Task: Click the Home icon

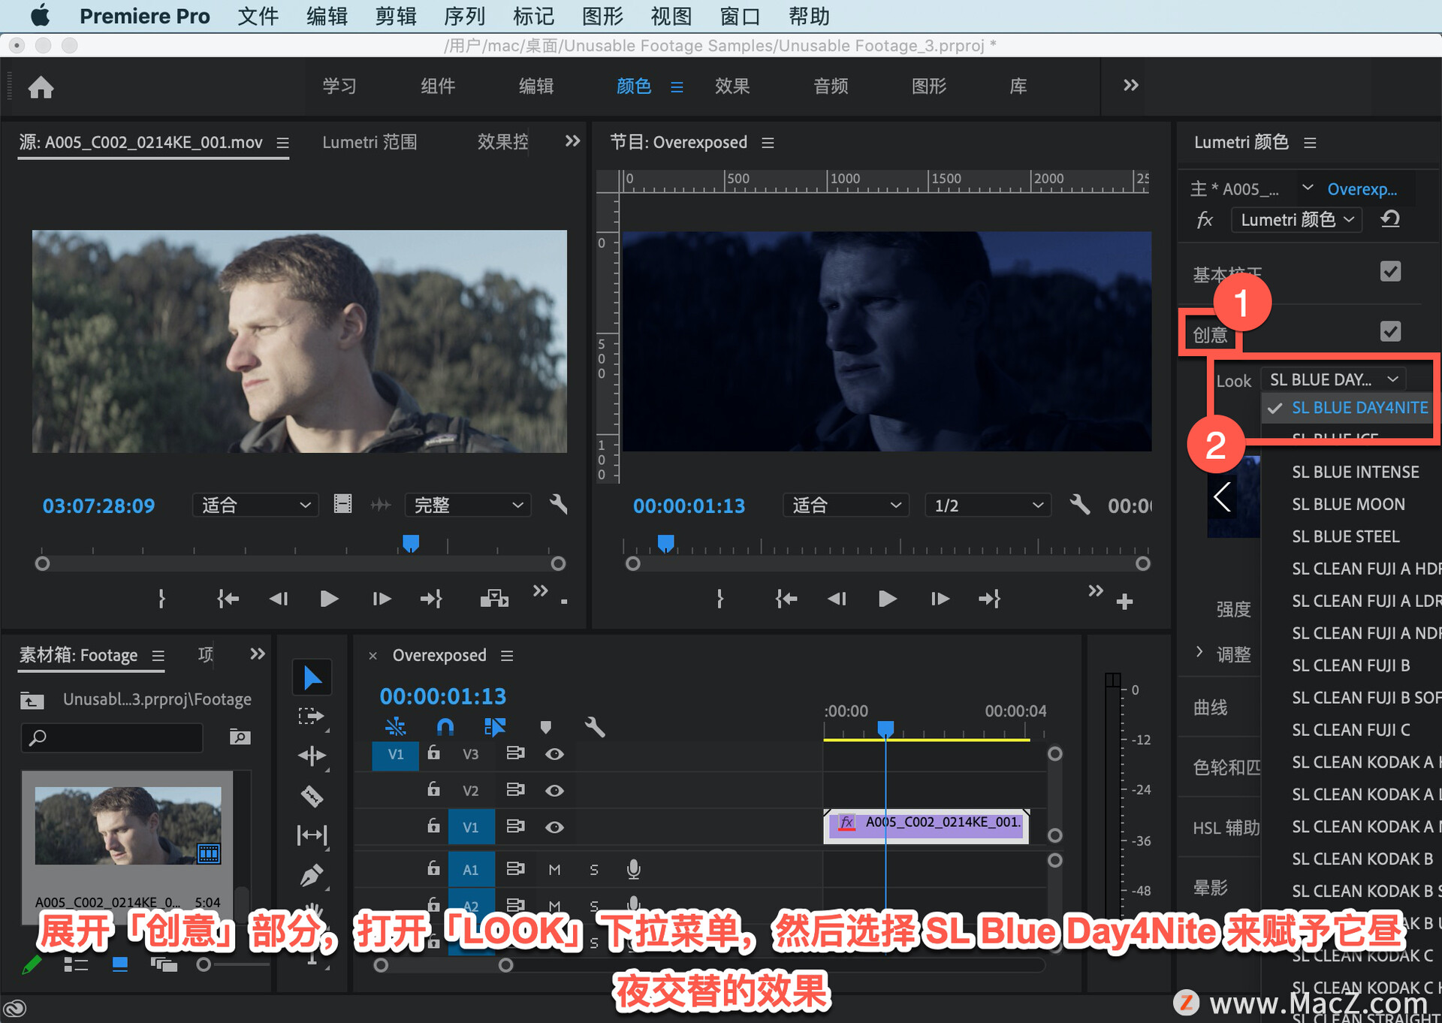Action: coord(41,87)
